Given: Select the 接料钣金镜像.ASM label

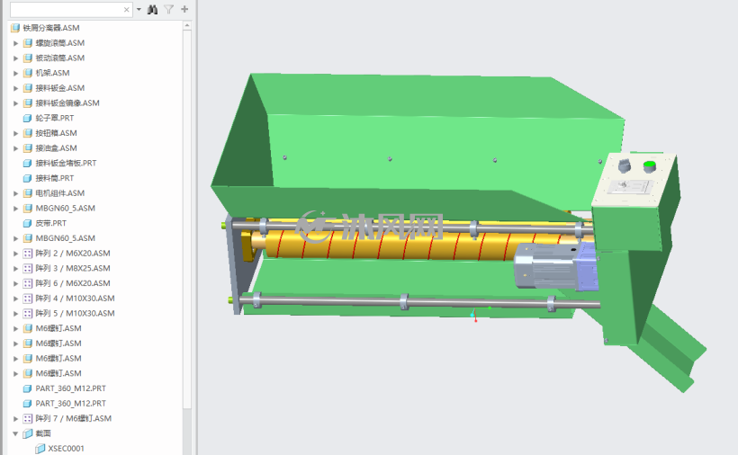Looking at the screenshot, I should point(67,103).
